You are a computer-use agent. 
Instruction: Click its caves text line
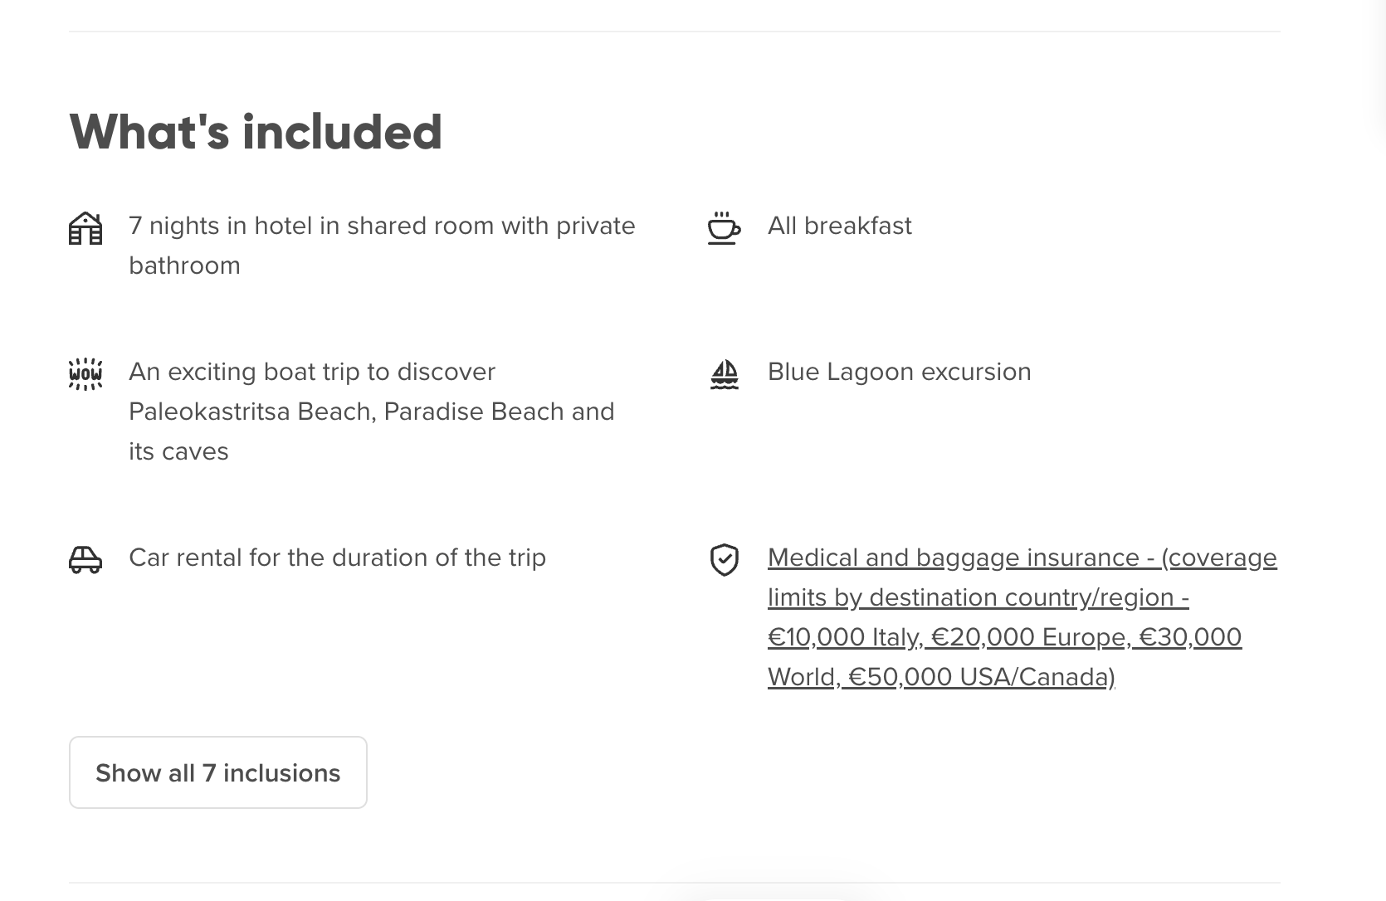[178, 451]
